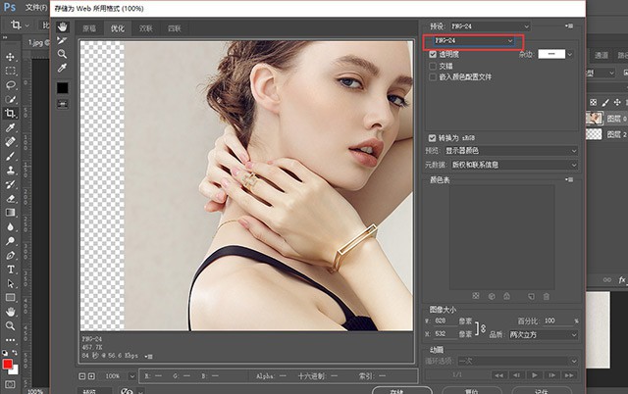628x394 pixels.
Task: Toggle the 转换为 sRGB checkbox
Action: coord(432,138)
